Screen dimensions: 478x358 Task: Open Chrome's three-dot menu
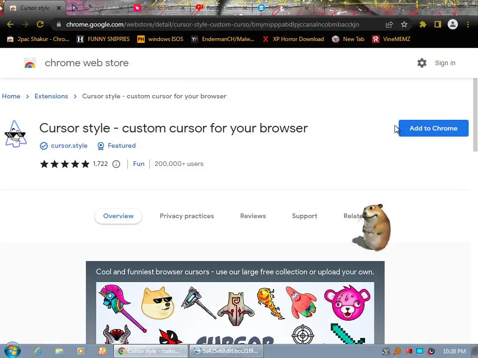click(x=468, y=24)
